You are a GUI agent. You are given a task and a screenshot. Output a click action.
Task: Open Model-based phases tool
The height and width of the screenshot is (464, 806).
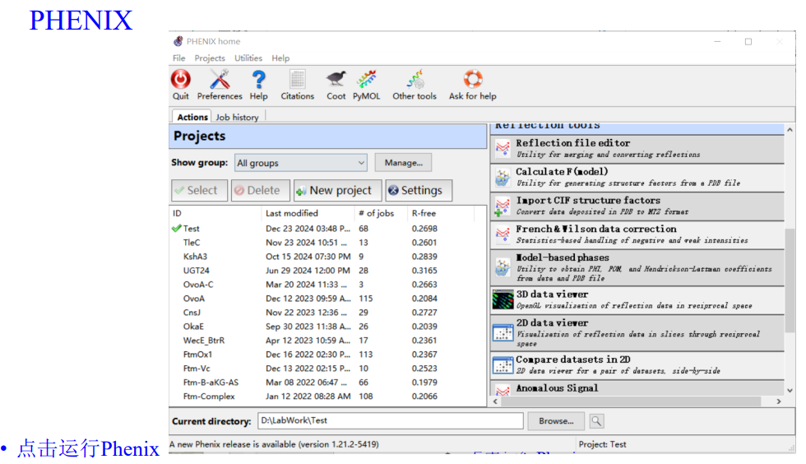[x=637, y=267]
